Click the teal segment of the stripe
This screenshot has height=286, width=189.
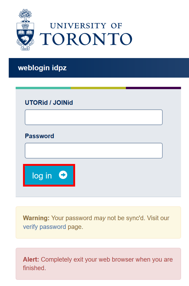[43, 88]
